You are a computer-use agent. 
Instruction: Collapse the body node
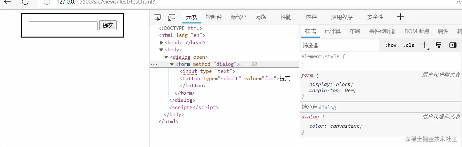coord(161,50)
